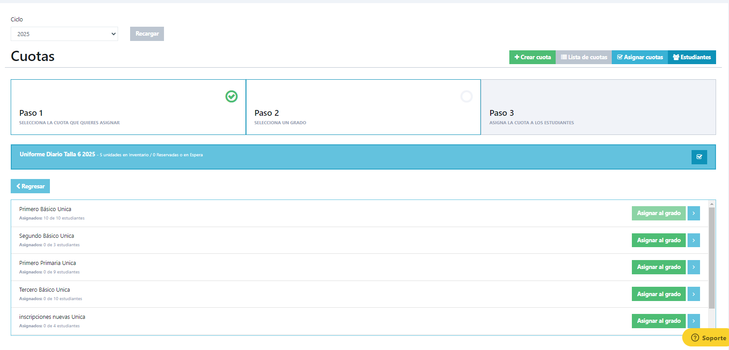The width and height of the screenshot is (729, 350).
Task: Assign quota to Segundo Básico Unica grade
Action: [659, 240]
